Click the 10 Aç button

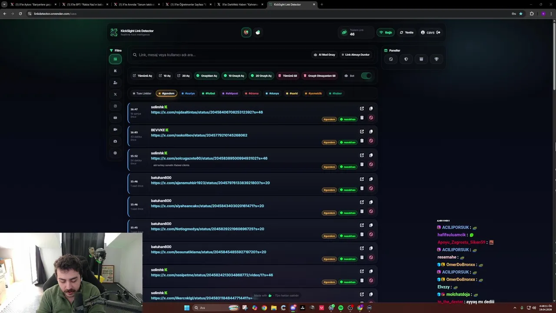(x=165, y=76)
